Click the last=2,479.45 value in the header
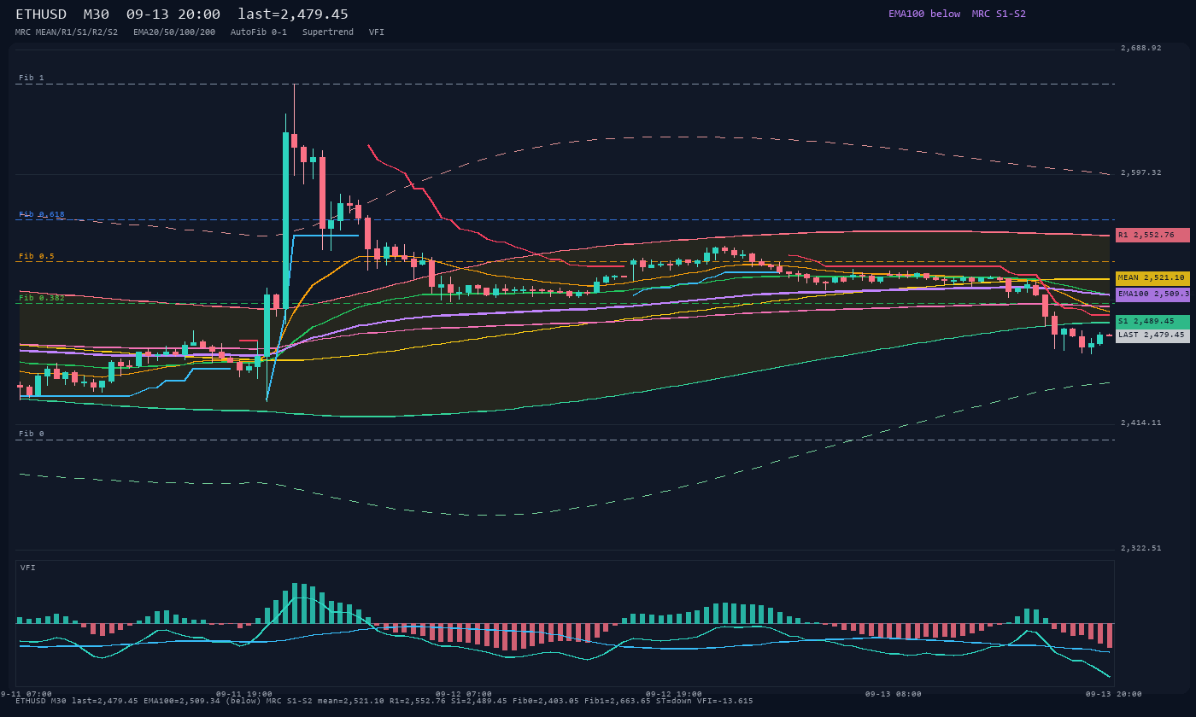Viewport: 1196px width, 717px height. tap(293, 14)
